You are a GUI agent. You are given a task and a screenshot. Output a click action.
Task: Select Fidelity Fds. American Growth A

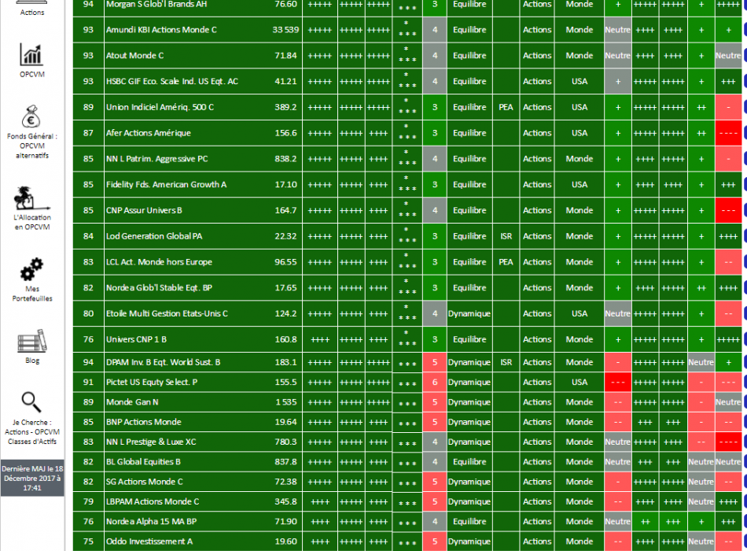coord(166,184)
